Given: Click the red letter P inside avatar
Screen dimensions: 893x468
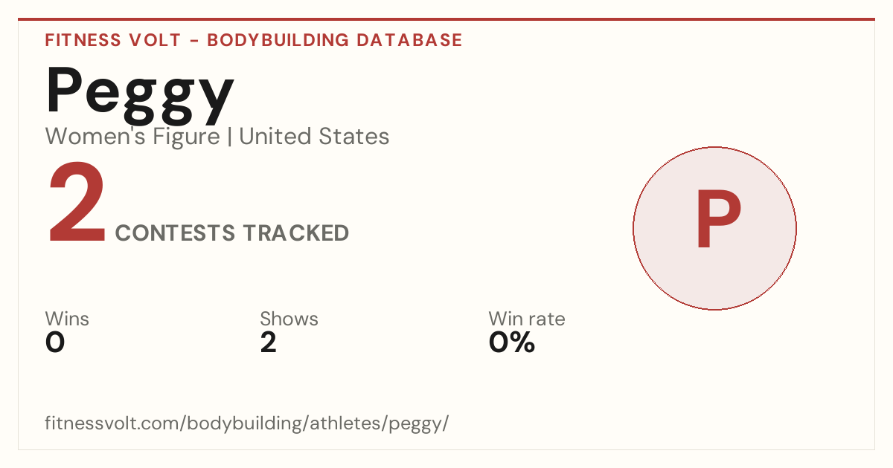Looking at the screenshot, I should [x=718, y=221].
